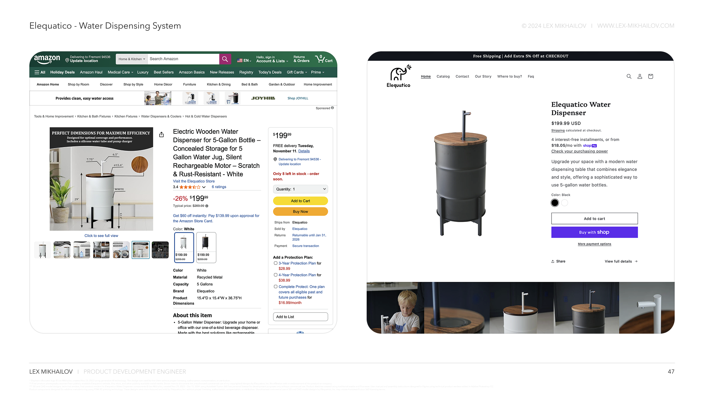
Task: Select the Holiday Deals nav item
Action: [x=62, y=72]
